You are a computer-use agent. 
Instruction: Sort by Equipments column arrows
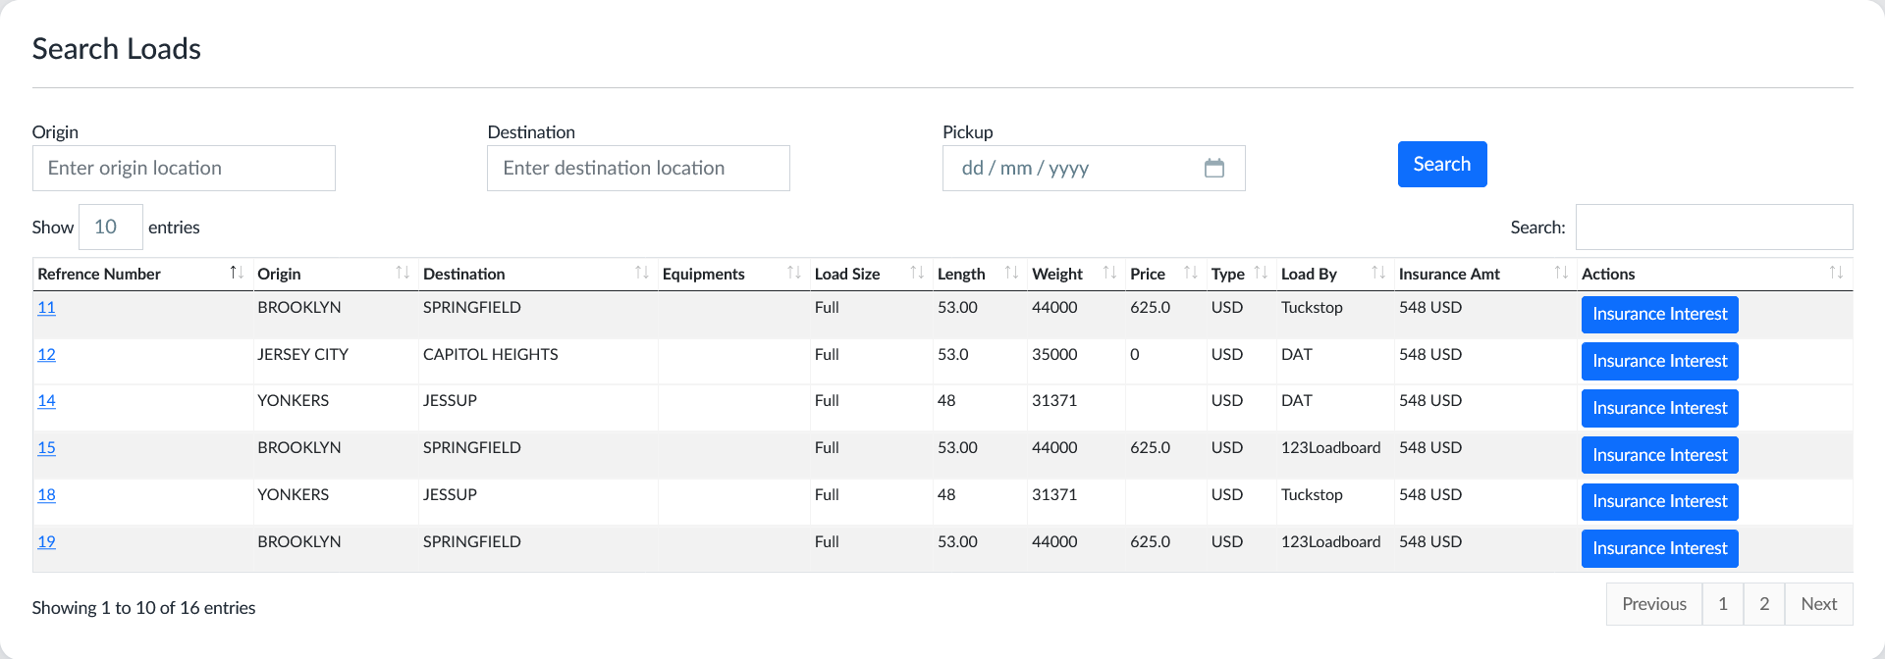pos(794,273)
